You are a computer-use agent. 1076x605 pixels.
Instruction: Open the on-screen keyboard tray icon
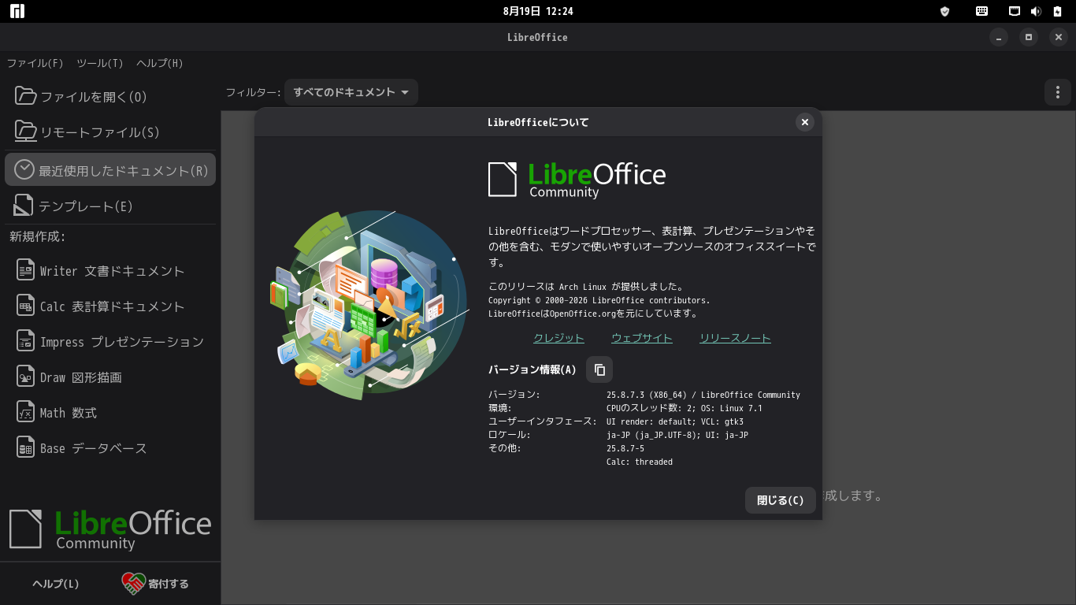click(981, 11)
